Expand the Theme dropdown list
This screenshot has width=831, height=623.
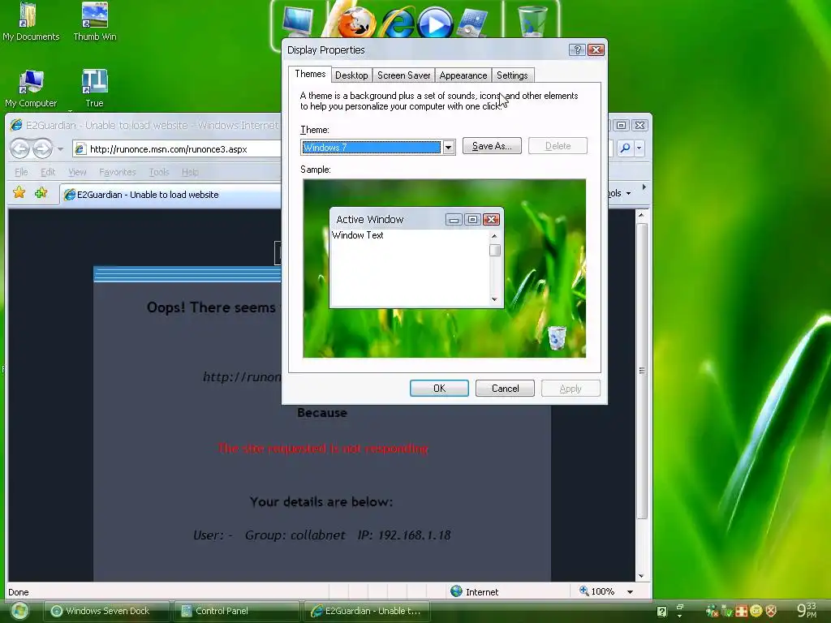(x=448, y=148)
